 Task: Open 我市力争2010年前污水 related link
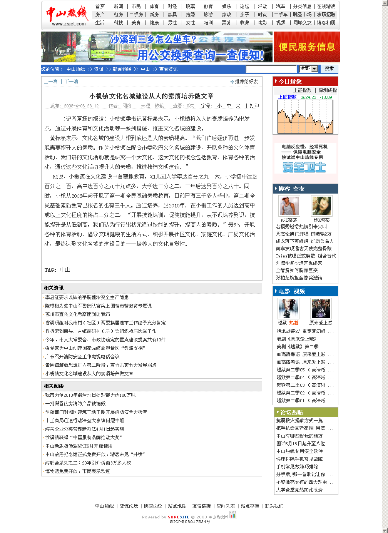[x=90, y=395]
